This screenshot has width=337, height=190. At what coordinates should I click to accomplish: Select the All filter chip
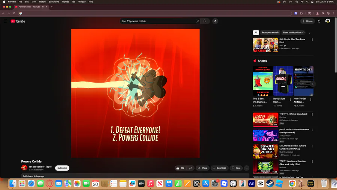point(256,33)
